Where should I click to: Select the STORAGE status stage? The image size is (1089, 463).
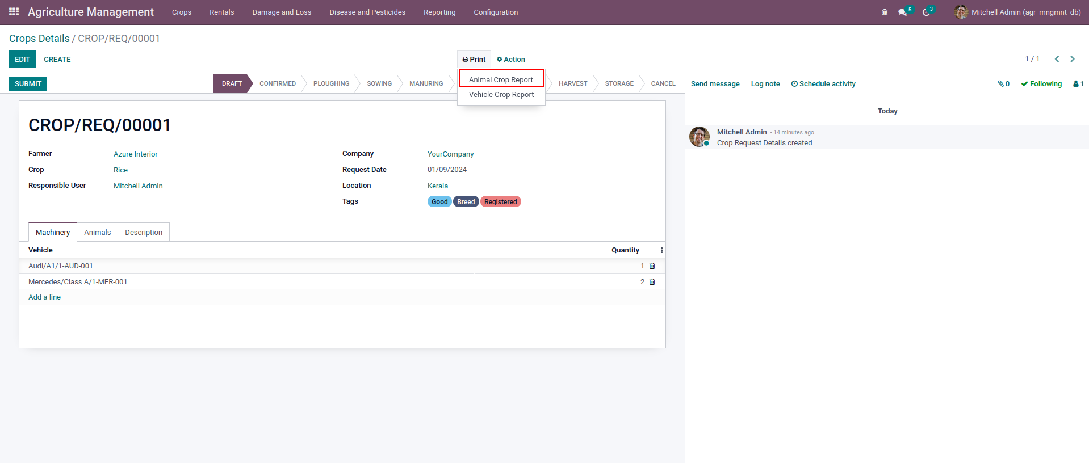coord(619,84)
